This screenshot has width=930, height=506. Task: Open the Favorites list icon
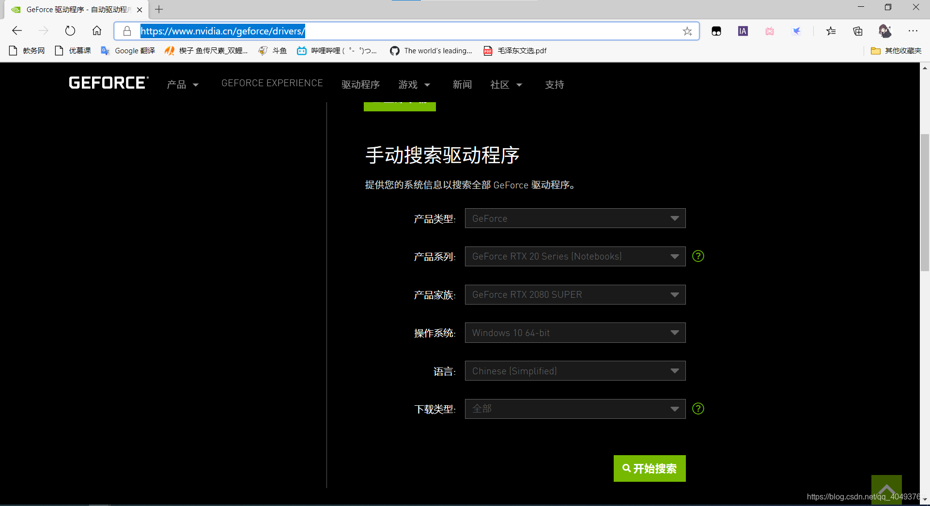click(831, 31)
